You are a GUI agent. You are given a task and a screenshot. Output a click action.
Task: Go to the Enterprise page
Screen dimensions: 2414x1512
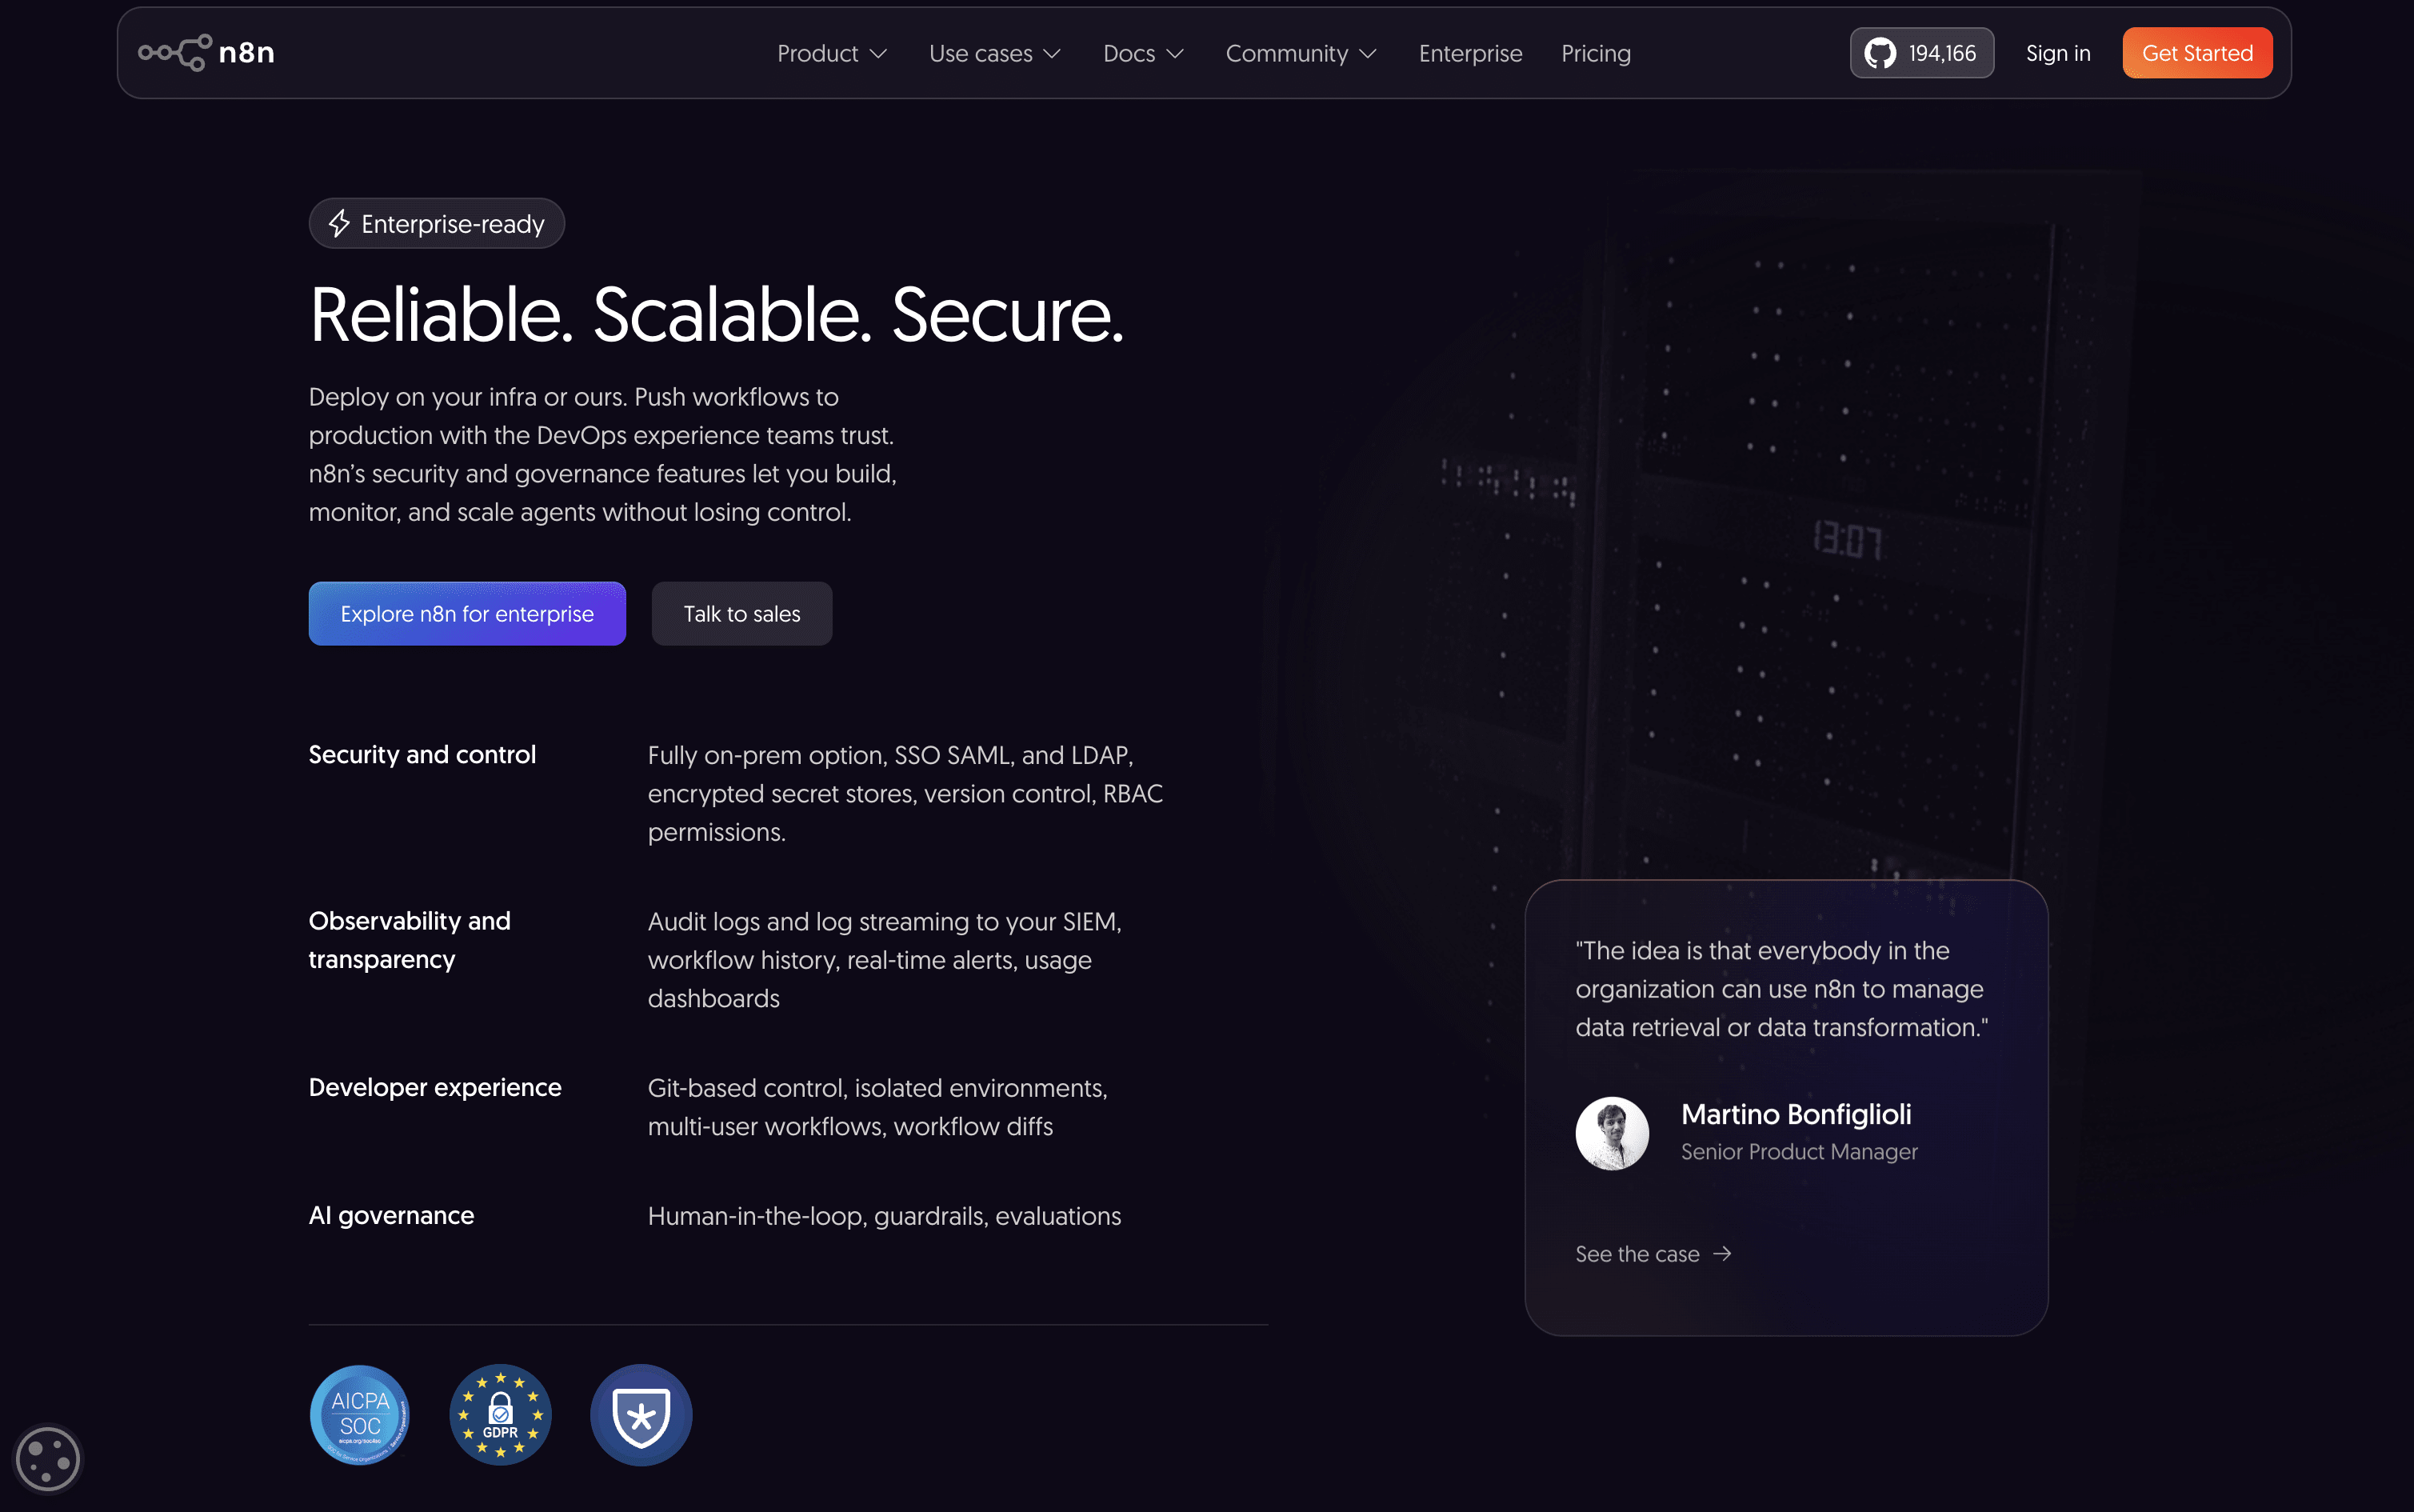point(1470,53)
